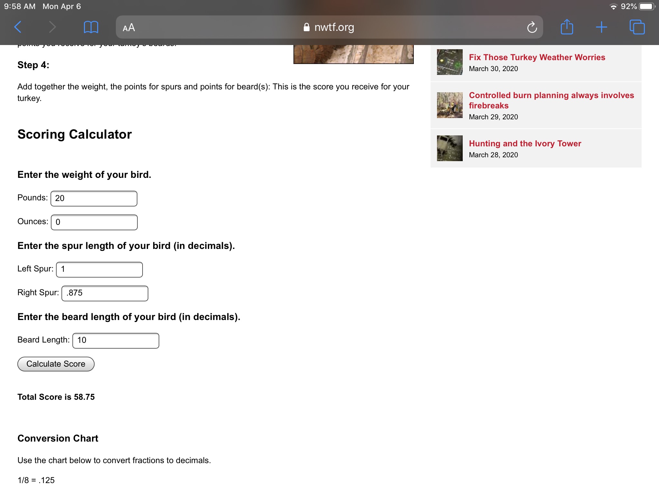Viewport: 659px width, 494px height.
Task: Open Controlled burn planning firebreaks article
Action: coord(552,100)
